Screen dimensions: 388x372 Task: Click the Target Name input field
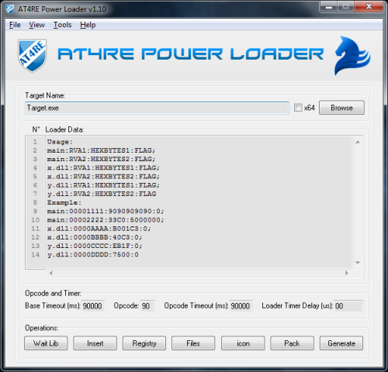pos(157,108)
